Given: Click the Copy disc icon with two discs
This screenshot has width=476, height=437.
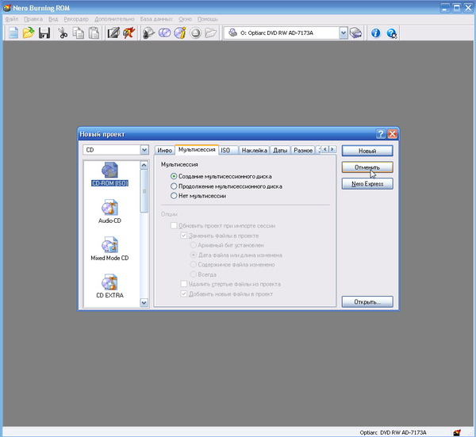Looking at the screenshot, I should pyautogui.click(x=164, y=33).
